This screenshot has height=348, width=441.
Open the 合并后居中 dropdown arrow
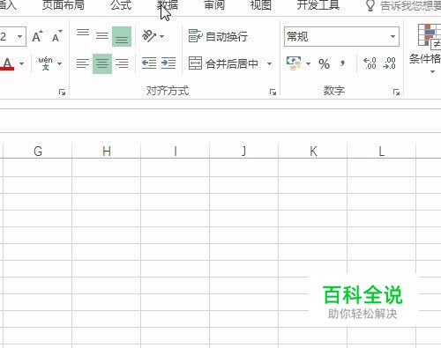pyautogui.click(x=269, y=63)
